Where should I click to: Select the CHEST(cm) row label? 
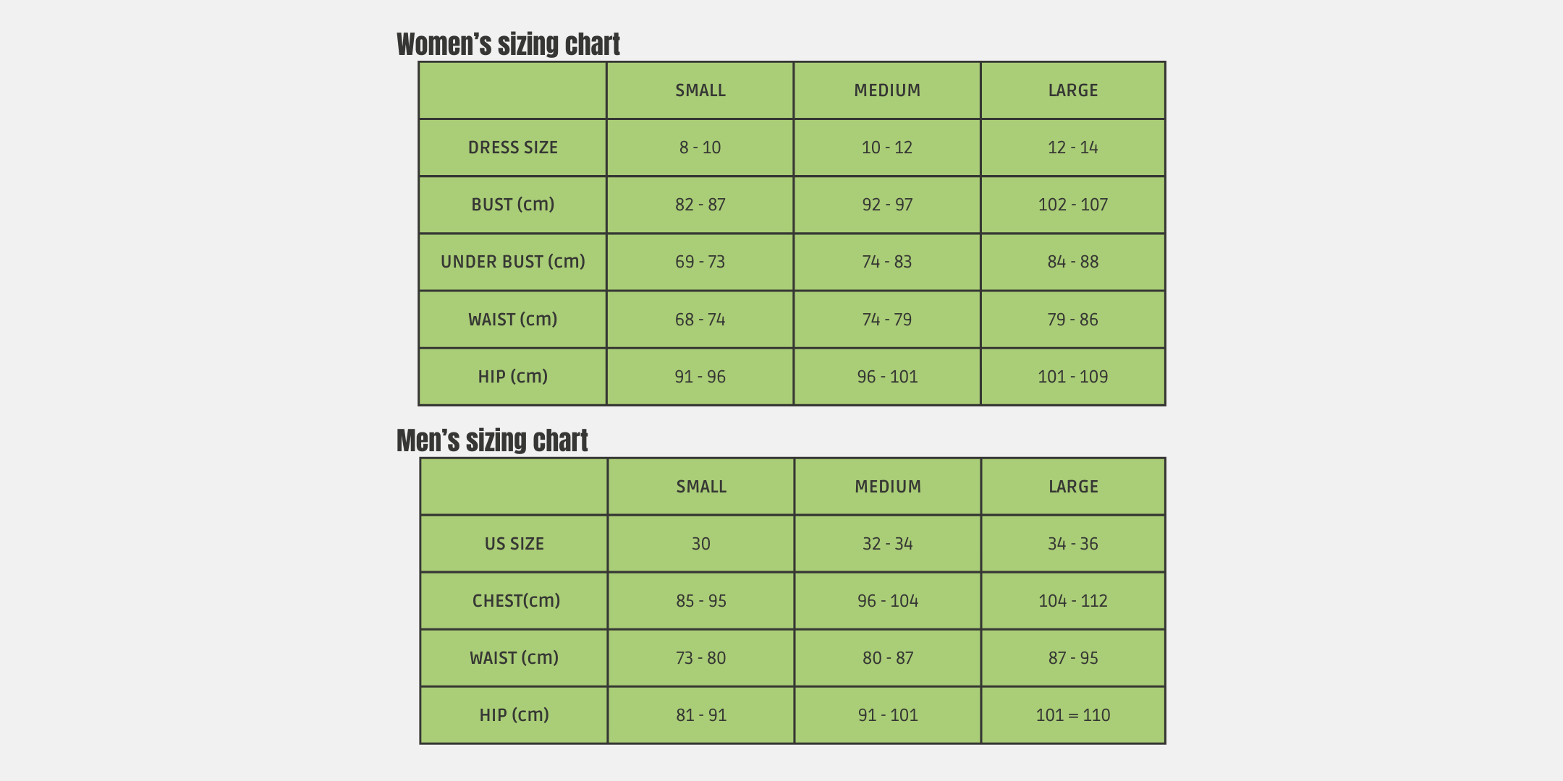[x=516, y=601]
